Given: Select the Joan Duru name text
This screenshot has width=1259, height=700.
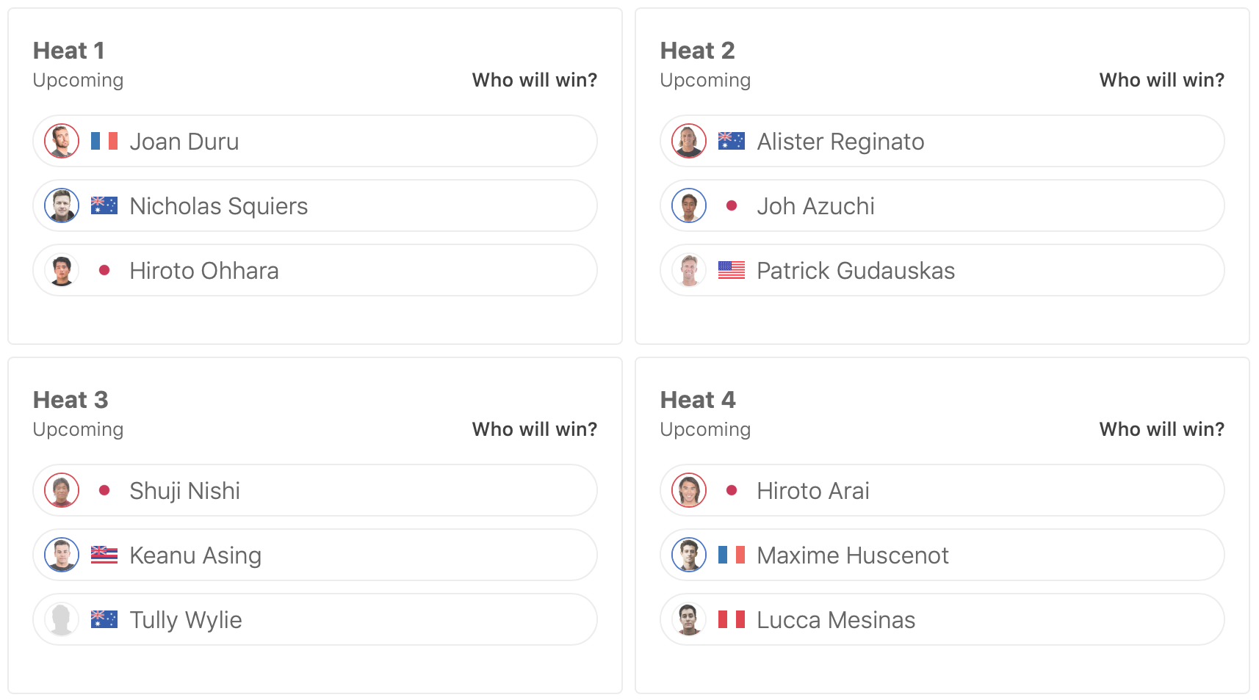Looking at the screenshot, I should tap(184, 142).
